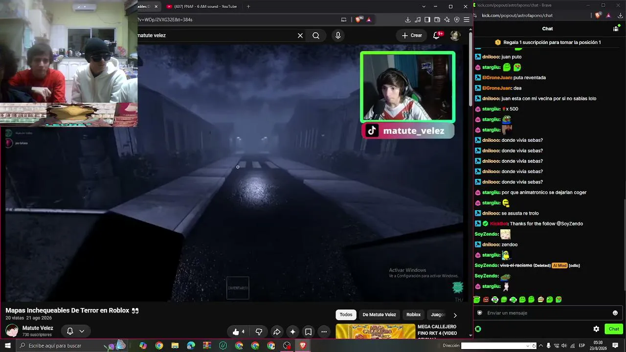The width and height of the screenshot is (626, 352).
Task: Click the YouTube video player area
Action: [x=234, y=174]
